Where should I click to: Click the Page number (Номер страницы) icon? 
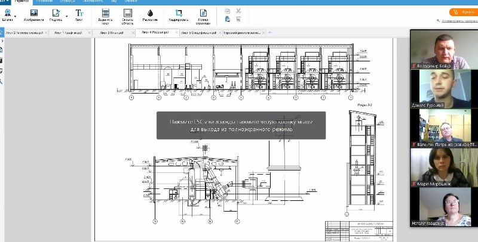click(x=204, y=12)
